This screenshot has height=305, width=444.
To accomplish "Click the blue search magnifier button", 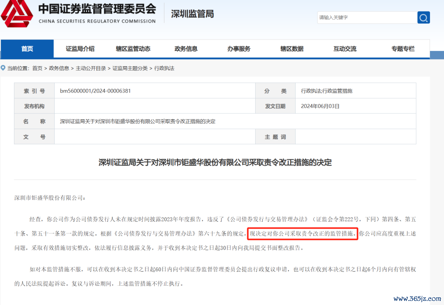I will coord(423,18).
